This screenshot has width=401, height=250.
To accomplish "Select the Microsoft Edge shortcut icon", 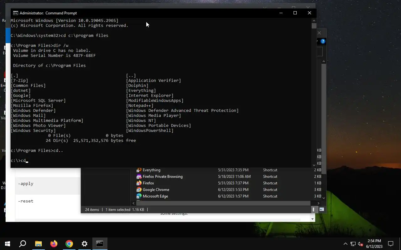I will (139, 196).
